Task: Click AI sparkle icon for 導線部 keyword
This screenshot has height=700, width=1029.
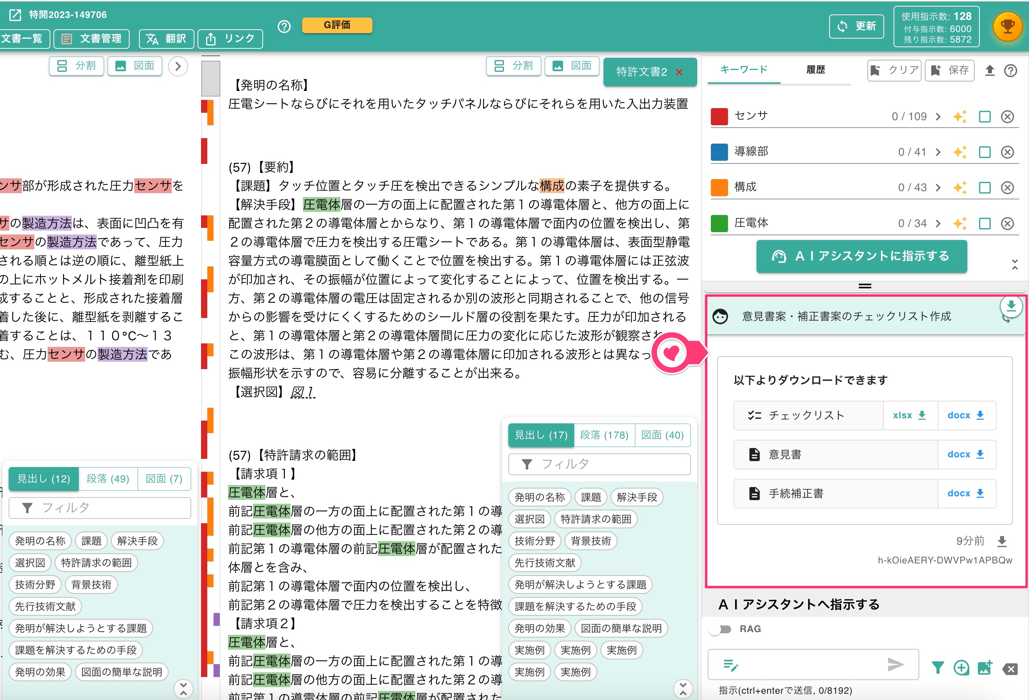Action: point(960,152)
